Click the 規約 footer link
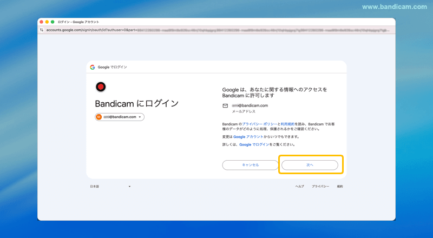The width and height of the screenshot is (433, 238). (340, 187)
